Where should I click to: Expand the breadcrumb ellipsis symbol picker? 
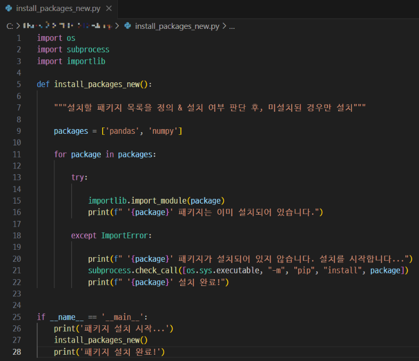coord(231,27)
